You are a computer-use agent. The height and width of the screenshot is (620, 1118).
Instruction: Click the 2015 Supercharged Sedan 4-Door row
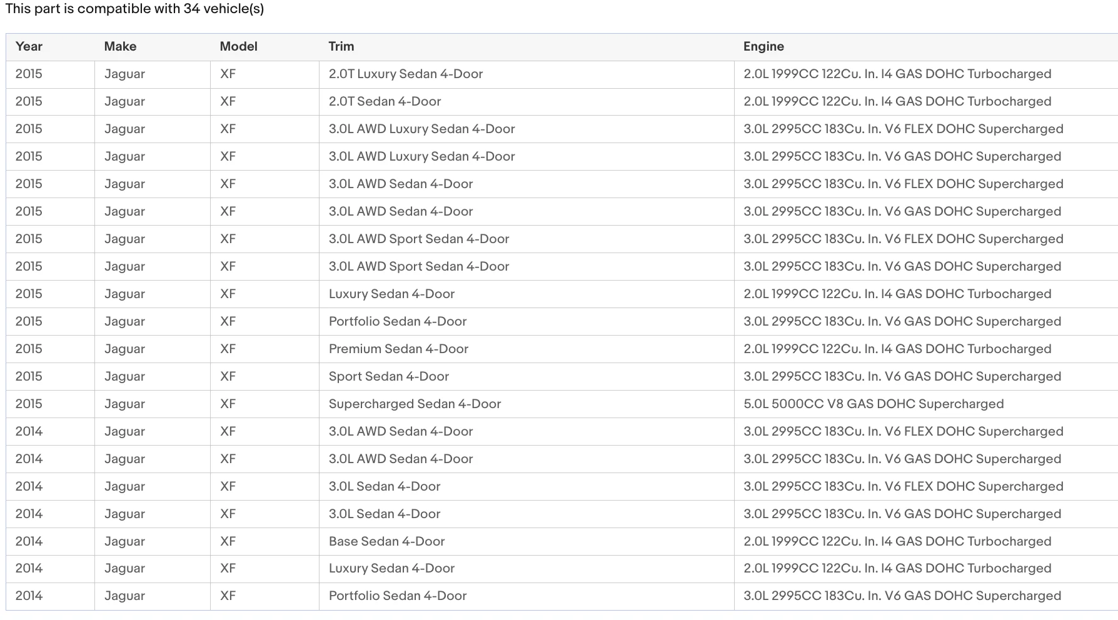[562, 404]
